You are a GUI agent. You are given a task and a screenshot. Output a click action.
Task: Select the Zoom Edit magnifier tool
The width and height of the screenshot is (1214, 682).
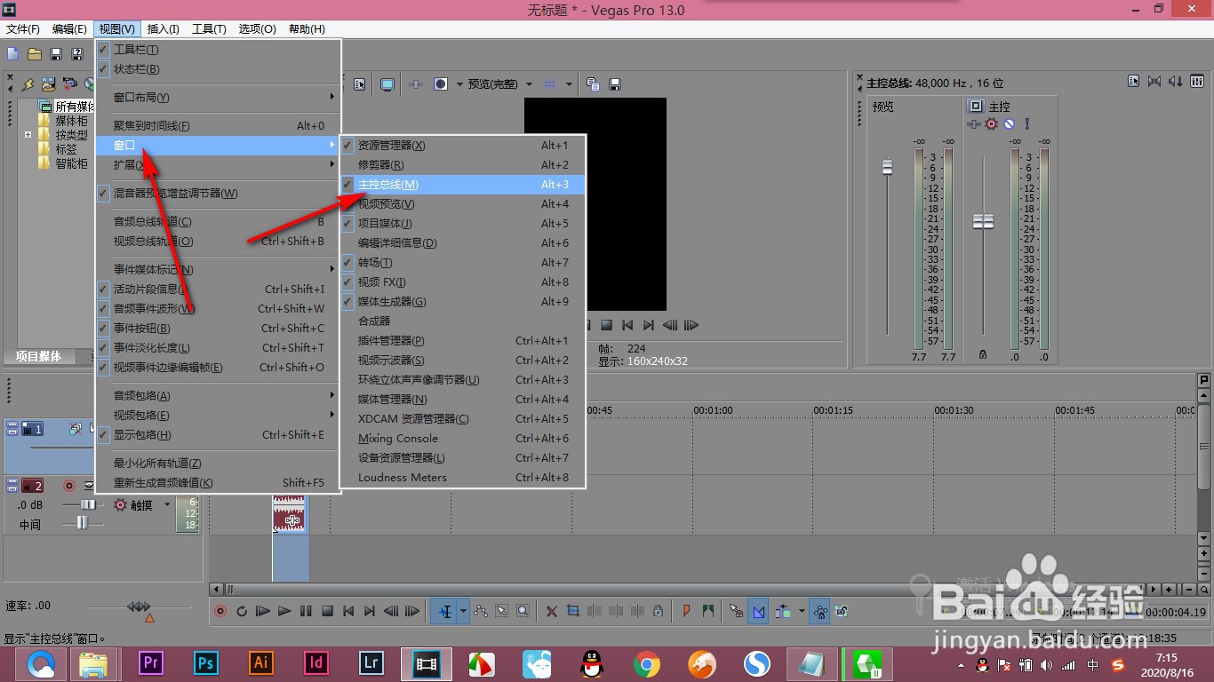tap(523, 611)
